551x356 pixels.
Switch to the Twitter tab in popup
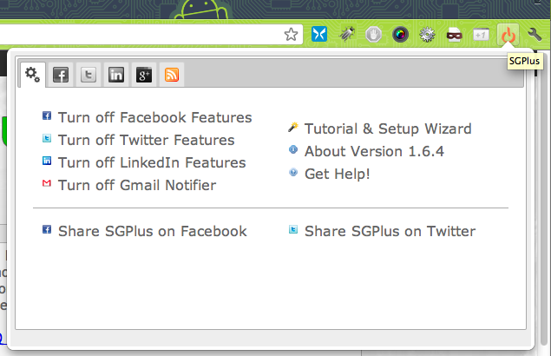pyautogui.click(x=88, y=75)
